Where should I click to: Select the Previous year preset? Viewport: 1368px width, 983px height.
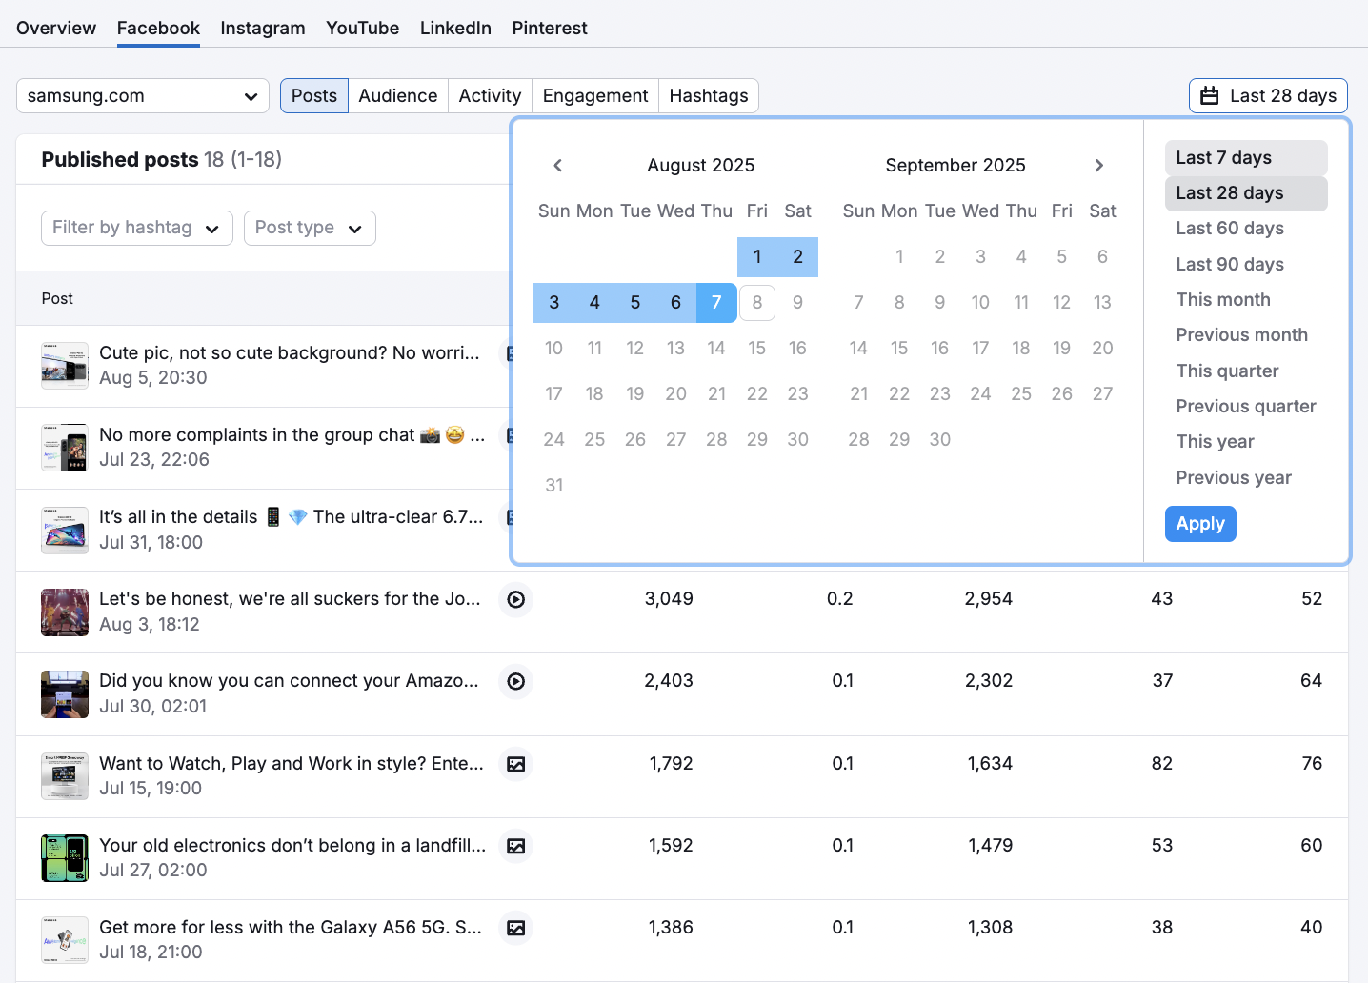[1234, 477]
